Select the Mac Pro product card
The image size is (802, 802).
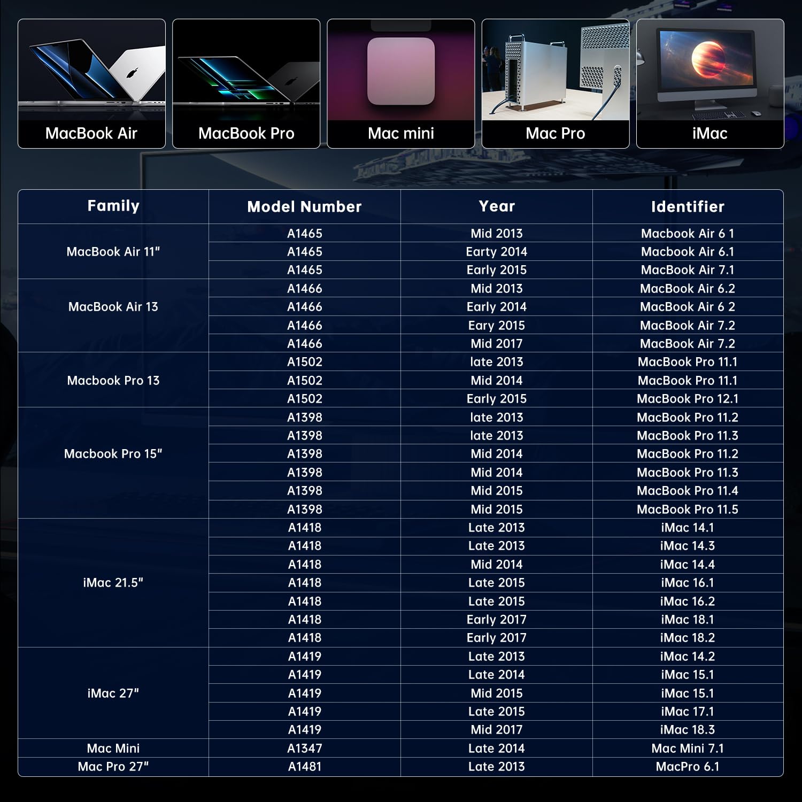556,83
